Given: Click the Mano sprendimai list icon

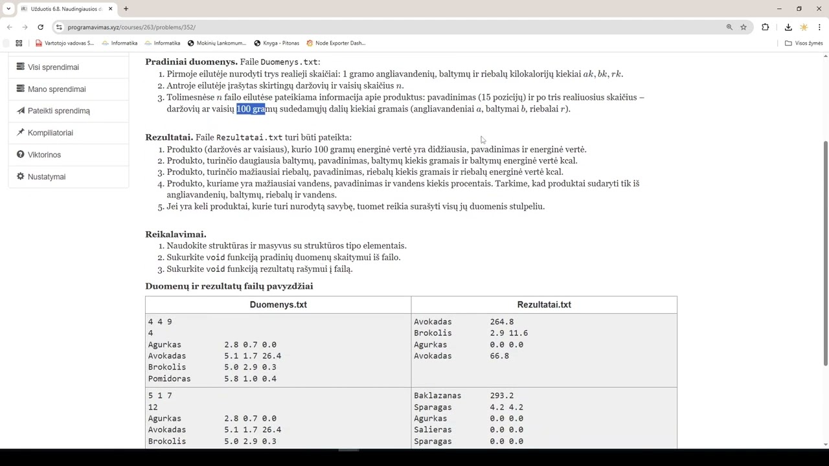Looking at the screenshot, I should tap(21, 89).
